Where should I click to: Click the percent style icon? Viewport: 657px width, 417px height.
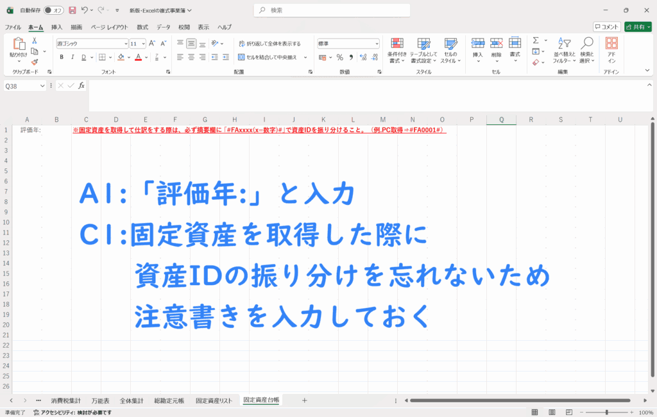point(339,57)
